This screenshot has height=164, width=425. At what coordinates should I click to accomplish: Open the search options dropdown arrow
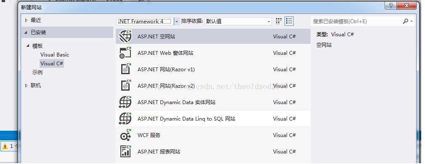[x=412, y=21]
